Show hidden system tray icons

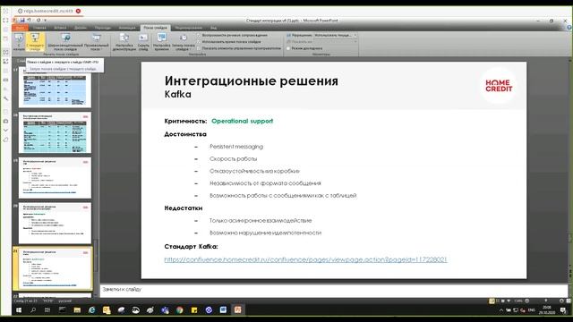[x=501, y=310]
